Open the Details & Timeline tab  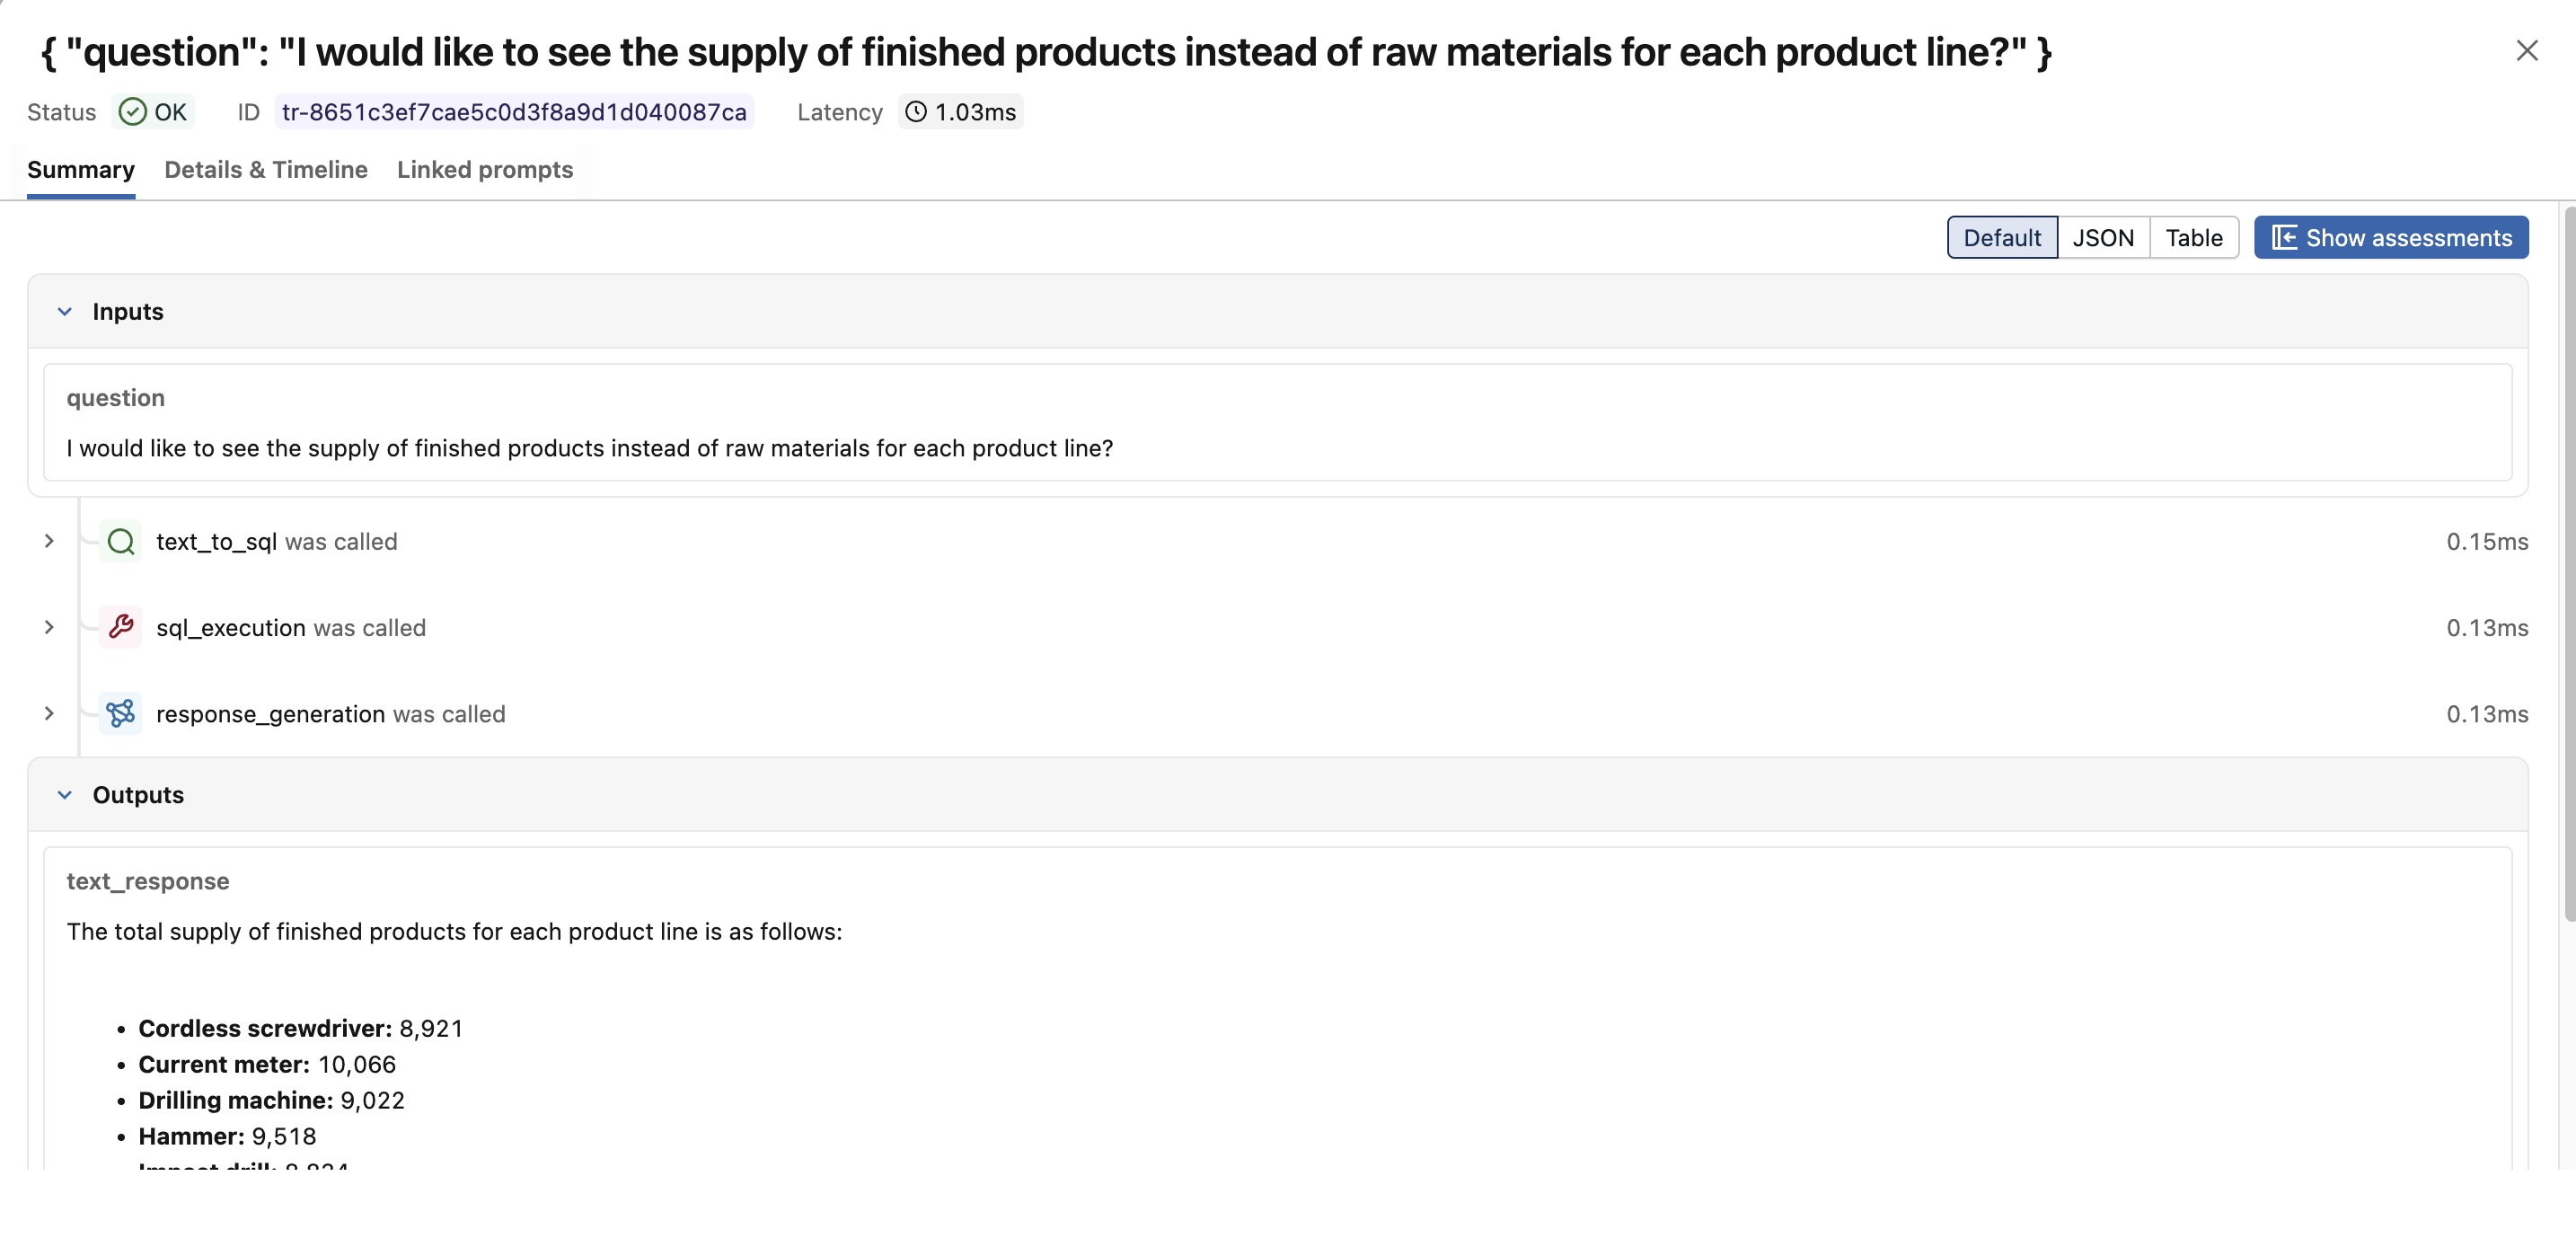(x=266, y=170)
